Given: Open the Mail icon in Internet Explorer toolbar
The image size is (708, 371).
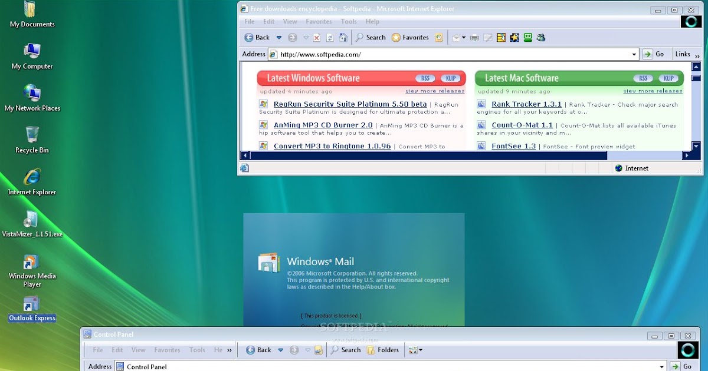Looking at the screenshot, I should [x=455, y=37].
